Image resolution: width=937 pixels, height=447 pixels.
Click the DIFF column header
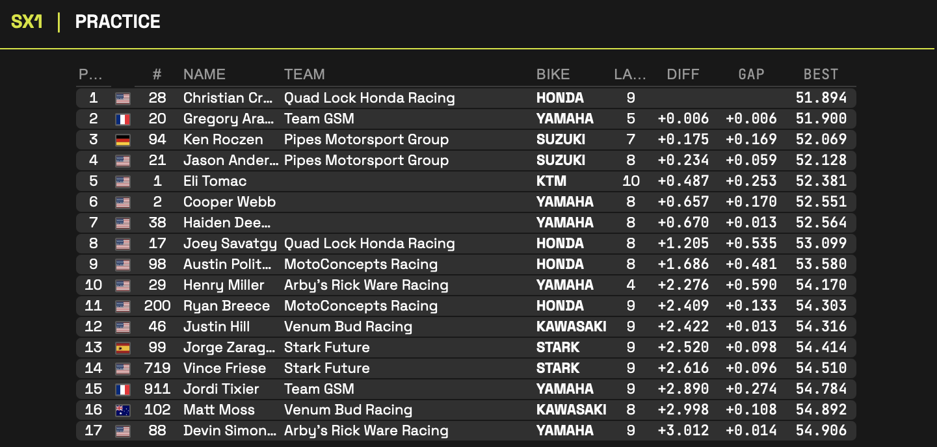pyautogui.click(x=683, y=74)
